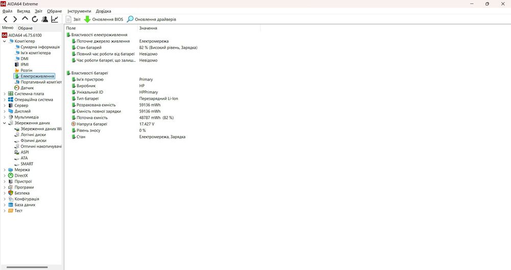Click the База даних database icon
511x270 pixels.
tap(11, 205)
